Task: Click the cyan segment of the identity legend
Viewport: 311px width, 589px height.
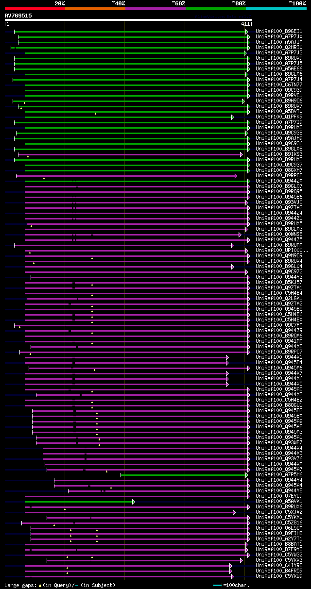Action: click(276, 9)
